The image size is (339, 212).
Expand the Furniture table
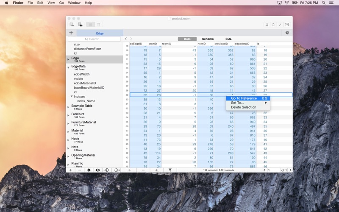68,114
